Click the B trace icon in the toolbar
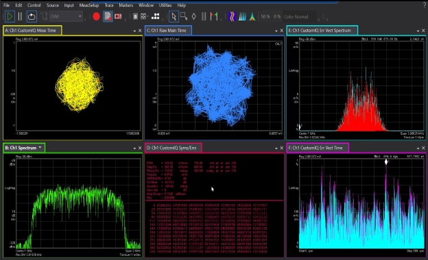 pos(135,16)
